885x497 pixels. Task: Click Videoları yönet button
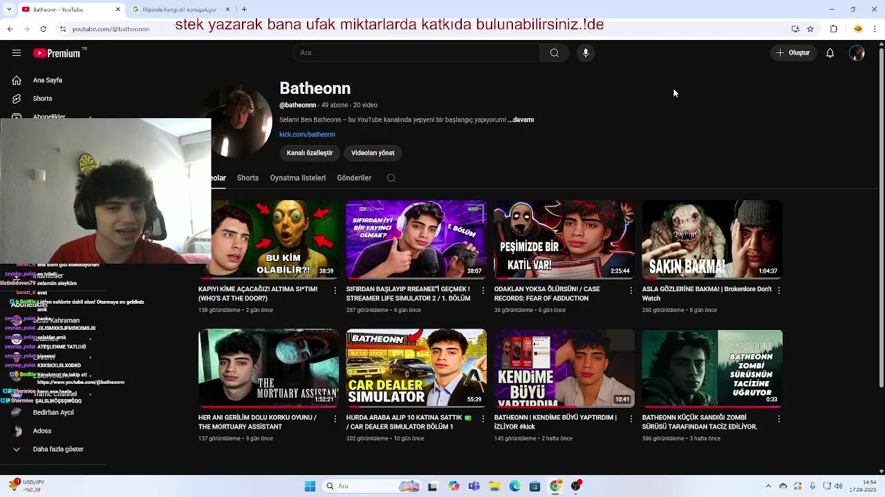(x=373, y=153)
